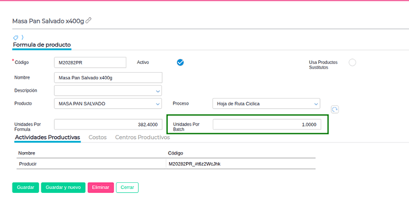Click the link icon beside the title
This screenshot has height=216, width=409.
click(88, 20)
